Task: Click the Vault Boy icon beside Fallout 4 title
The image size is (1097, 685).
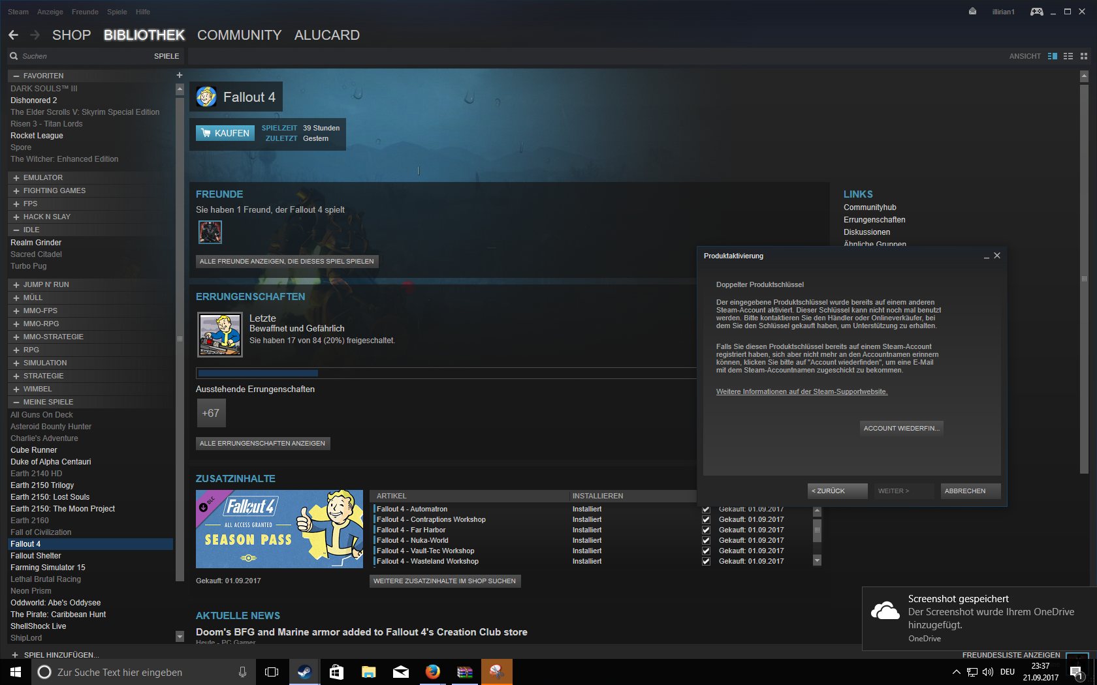Action: coord(206,97)
